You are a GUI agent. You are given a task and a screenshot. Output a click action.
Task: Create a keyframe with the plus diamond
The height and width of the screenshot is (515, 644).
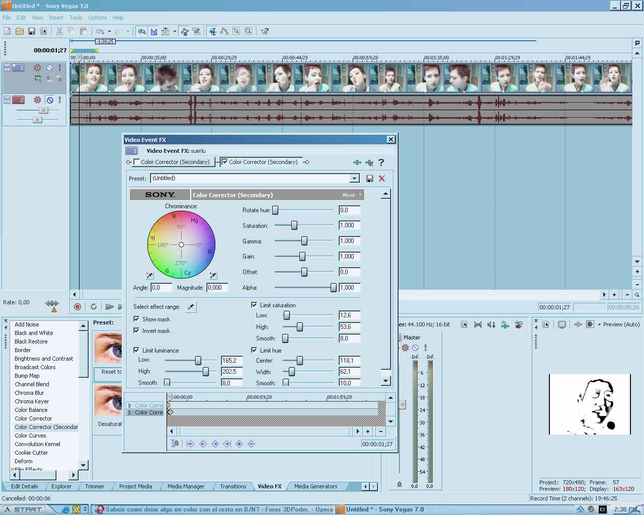click(x=239, y=444)
